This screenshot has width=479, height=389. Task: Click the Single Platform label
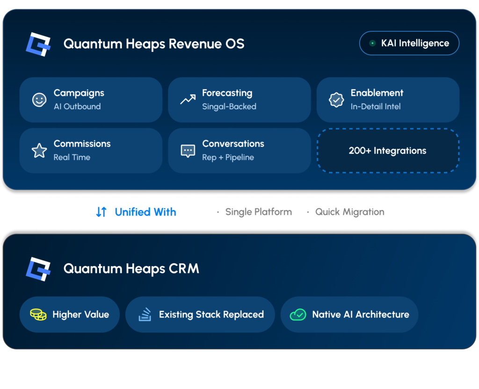point(258,212)
